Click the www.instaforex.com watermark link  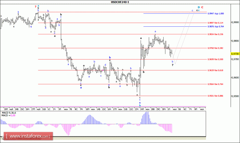pos(28,136)
